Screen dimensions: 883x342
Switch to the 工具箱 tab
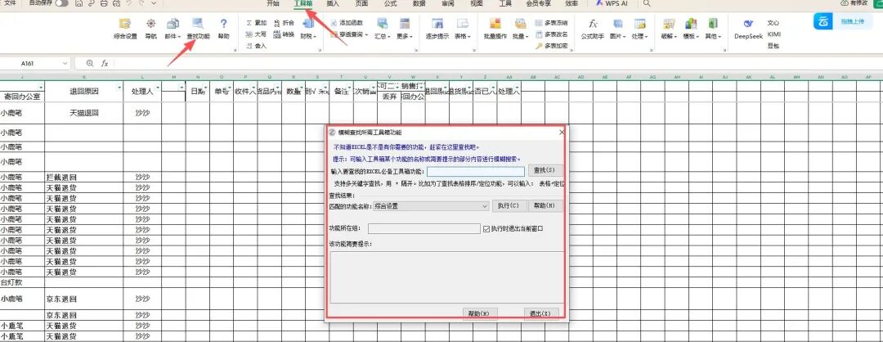coord(303,3)
